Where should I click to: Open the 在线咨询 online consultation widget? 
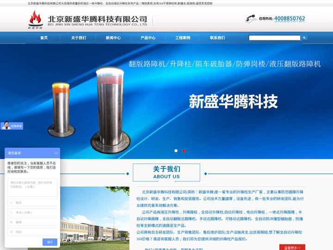pyautogui.click(x=12, y=126)
